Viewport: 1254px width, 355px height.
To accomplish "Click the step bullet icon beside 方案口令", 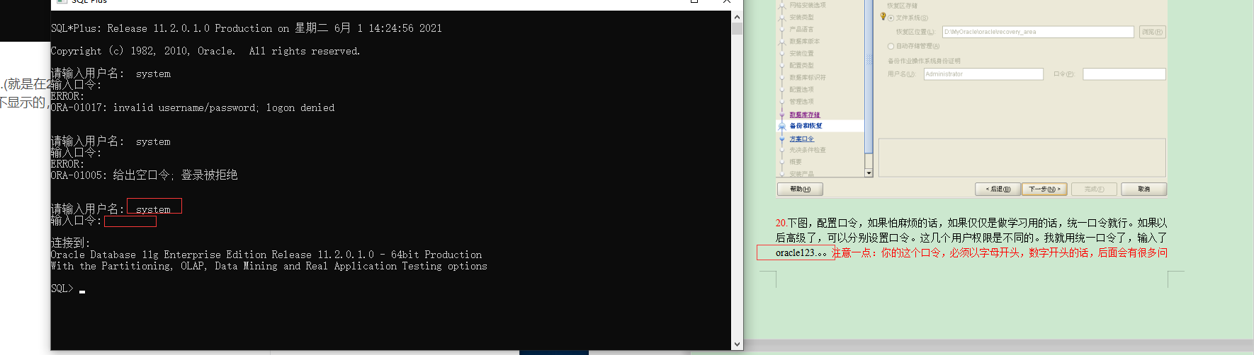I will [782, 139].
